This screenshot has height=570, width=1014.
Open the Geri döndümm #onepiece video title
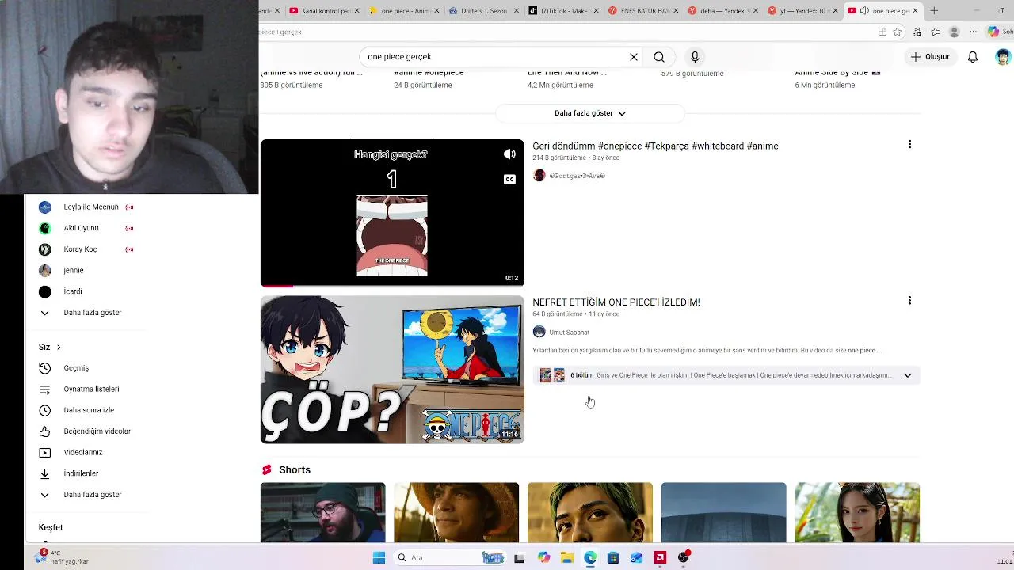click(x=655, y=146)
